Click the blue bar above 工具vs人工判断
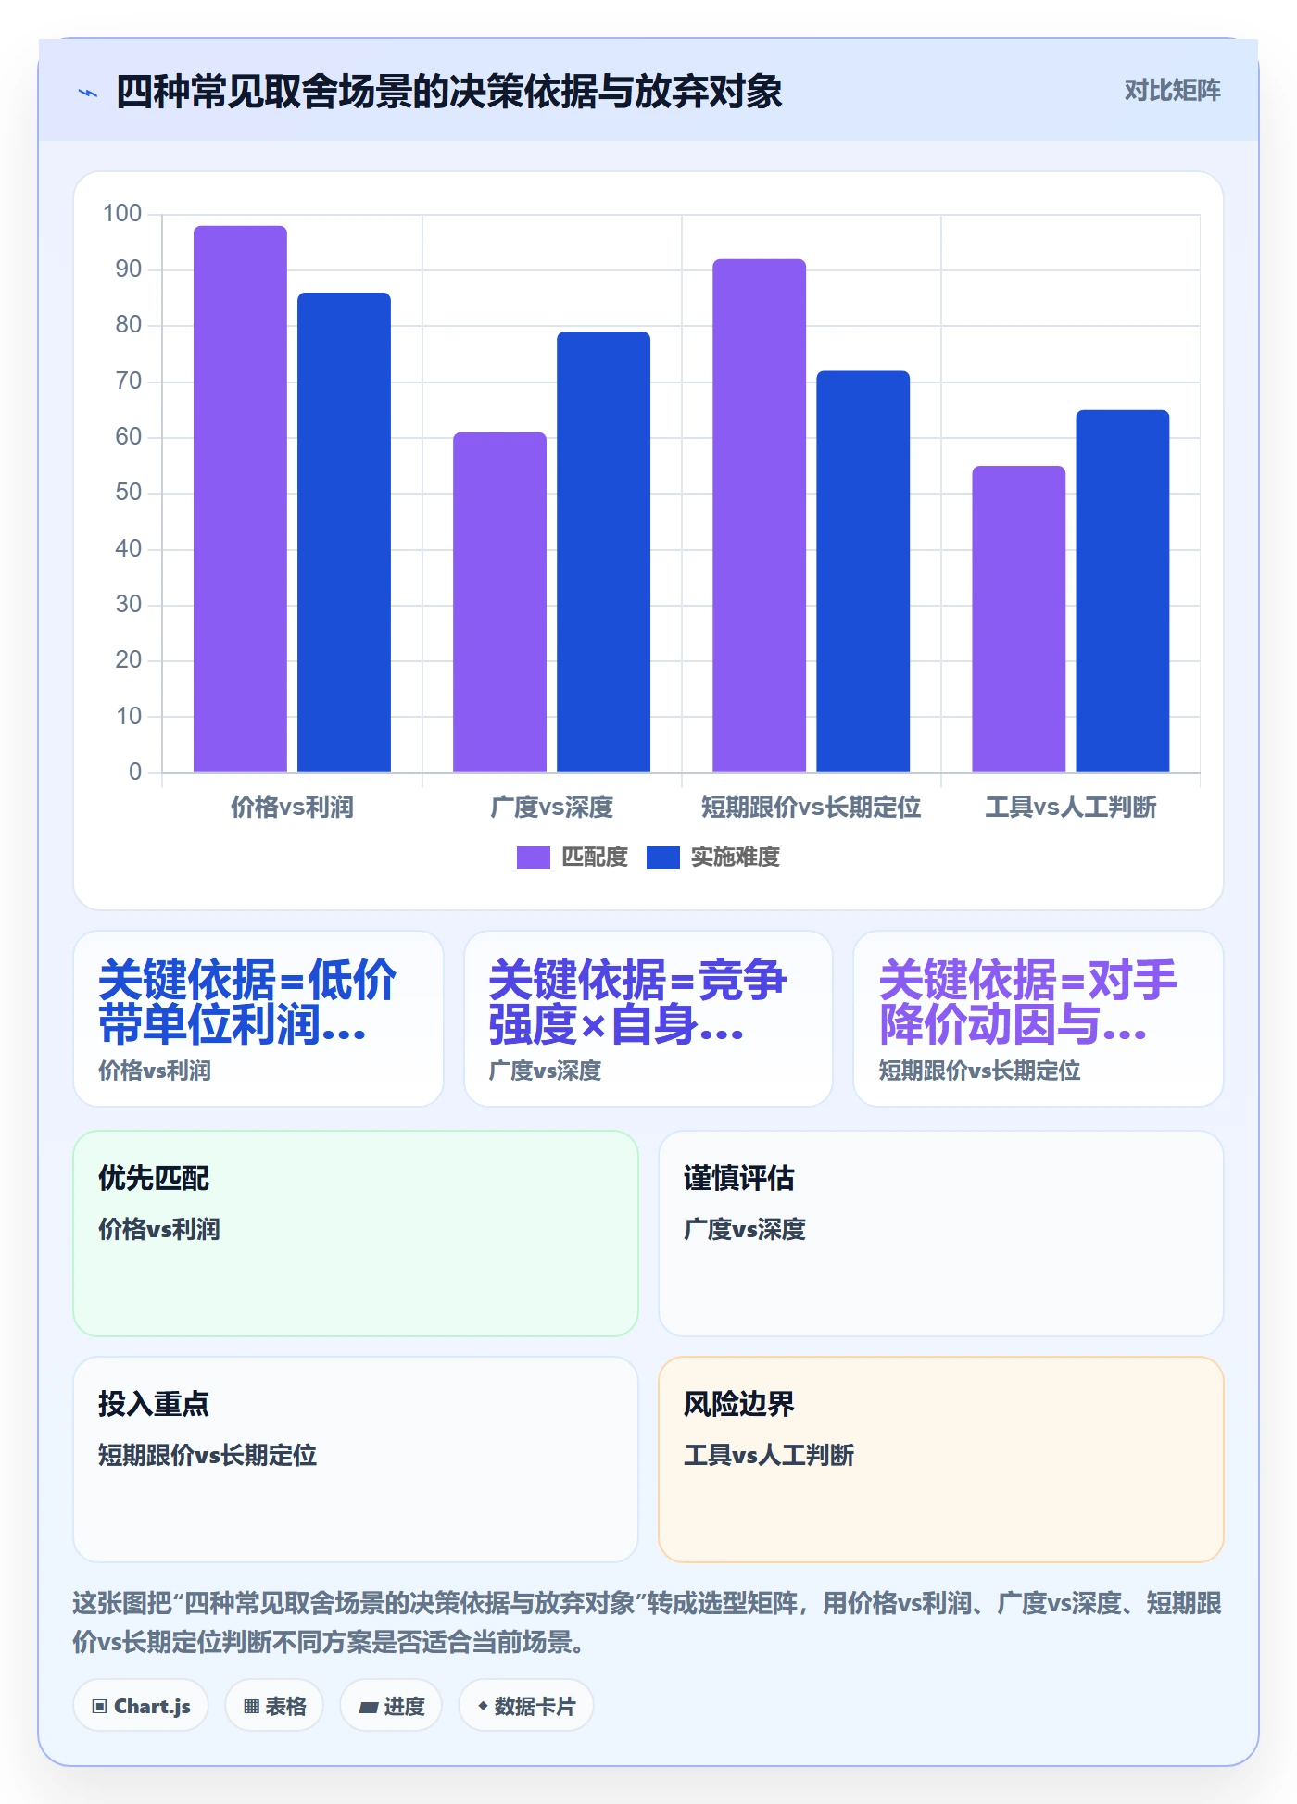The height and width of the screenshot is (1804, 1297). point(1122,591)
